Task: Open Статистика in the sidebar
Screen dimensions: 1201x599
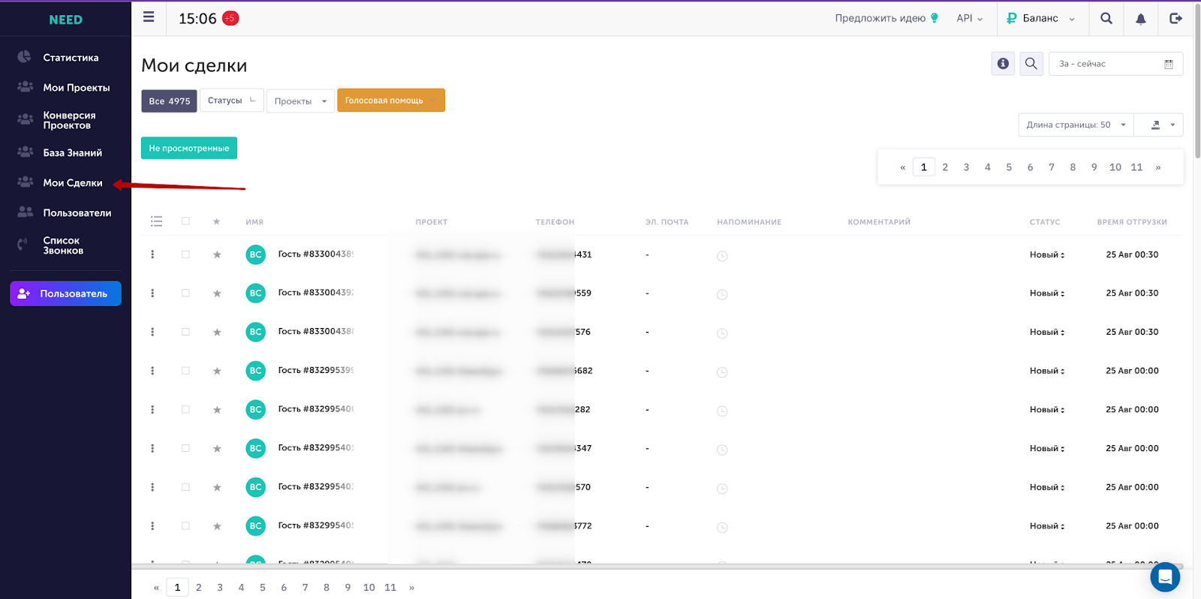Action: (70, 57)
